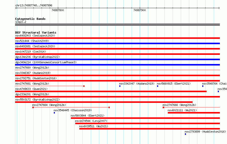Open the esv2747664 (Wong2012b) label

tap(49, 105)
